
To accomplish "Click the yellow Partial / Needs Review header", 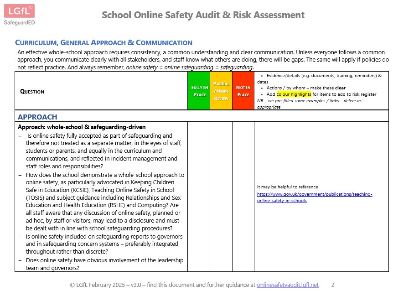I will (x=221, y=91).
